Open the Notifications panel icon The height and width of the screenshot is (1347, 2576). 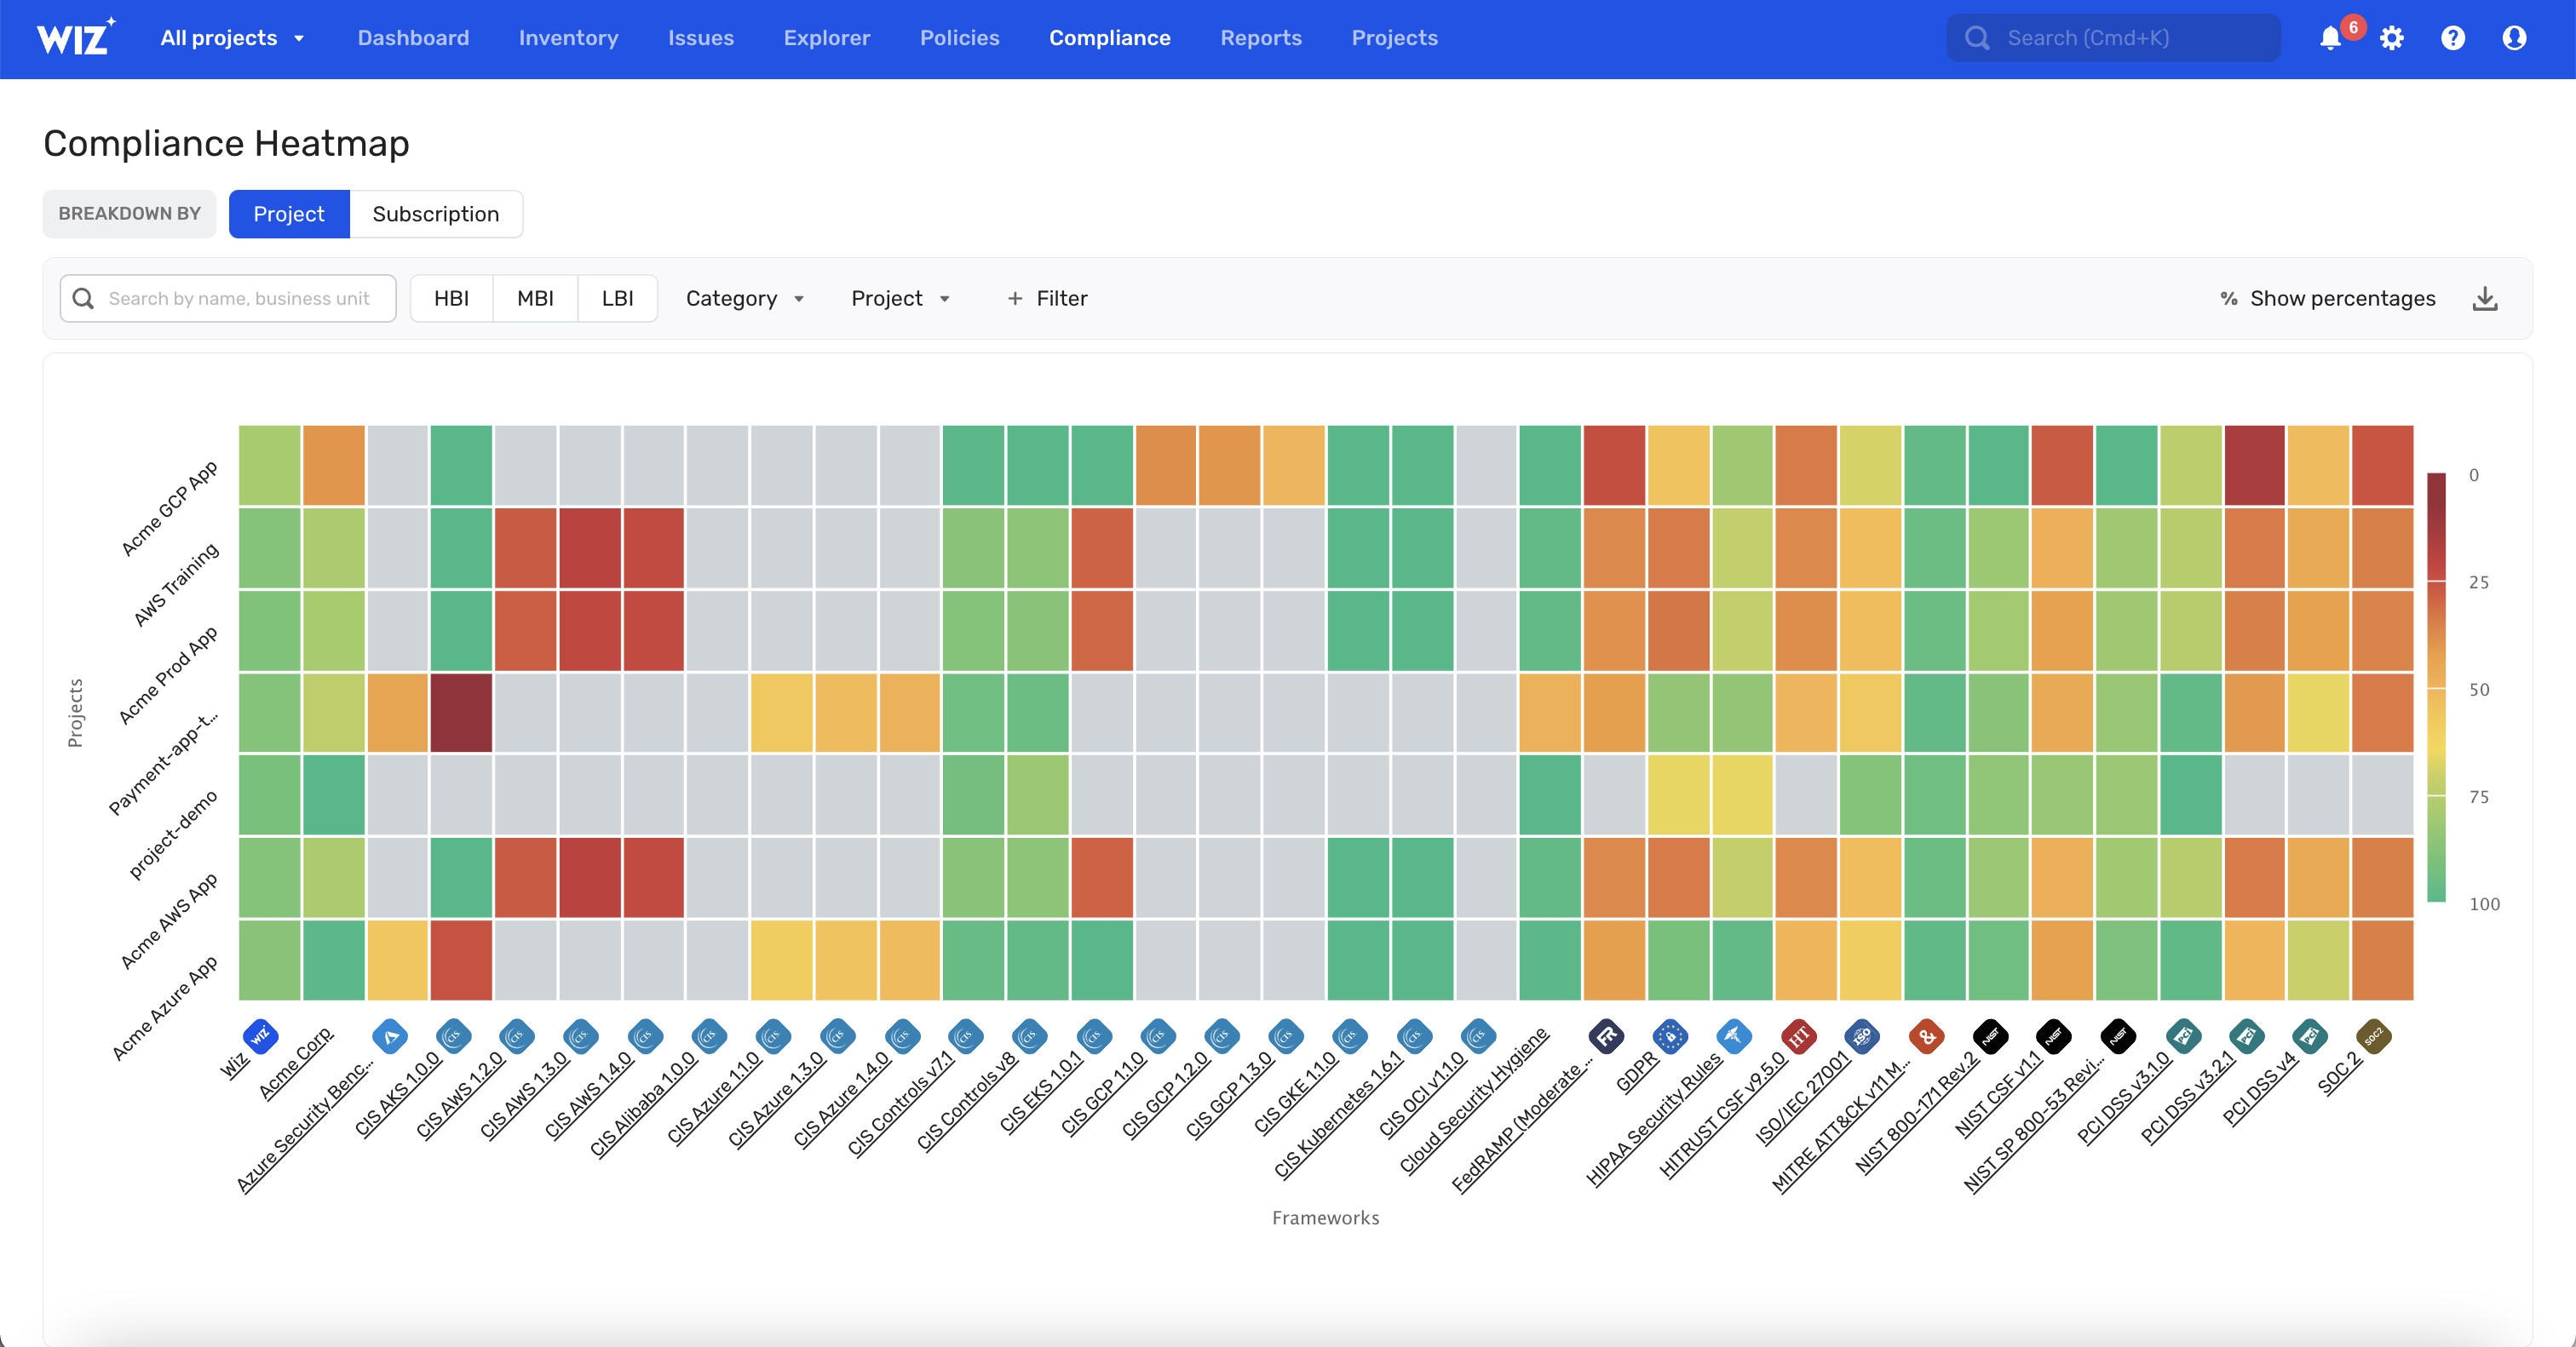pyautogui.click(x=2334, y=37)
